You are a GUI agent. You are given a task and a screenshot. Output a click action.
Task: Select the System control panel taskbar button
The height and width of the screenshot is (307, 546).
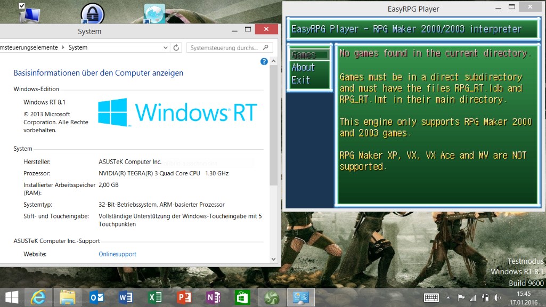(x=300, y=297)
